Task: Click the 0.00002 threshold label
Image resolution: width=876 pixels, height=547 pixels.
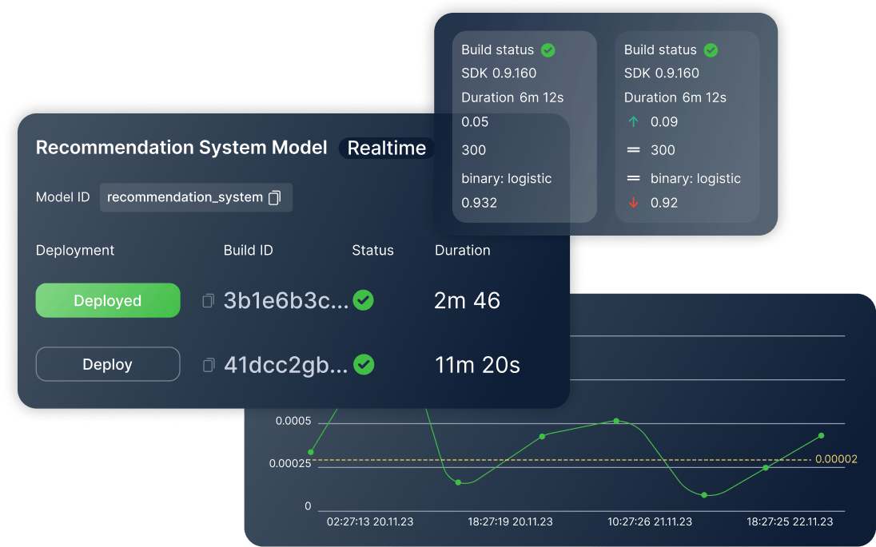Action: [836, 459]
